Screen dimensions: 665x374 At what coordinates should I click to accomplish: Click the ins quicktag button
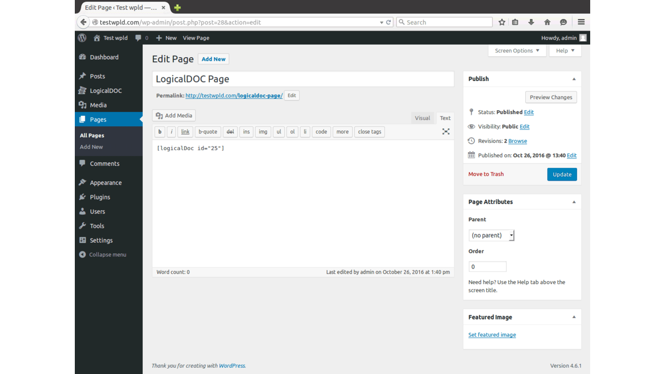click(x=246, y=132)
